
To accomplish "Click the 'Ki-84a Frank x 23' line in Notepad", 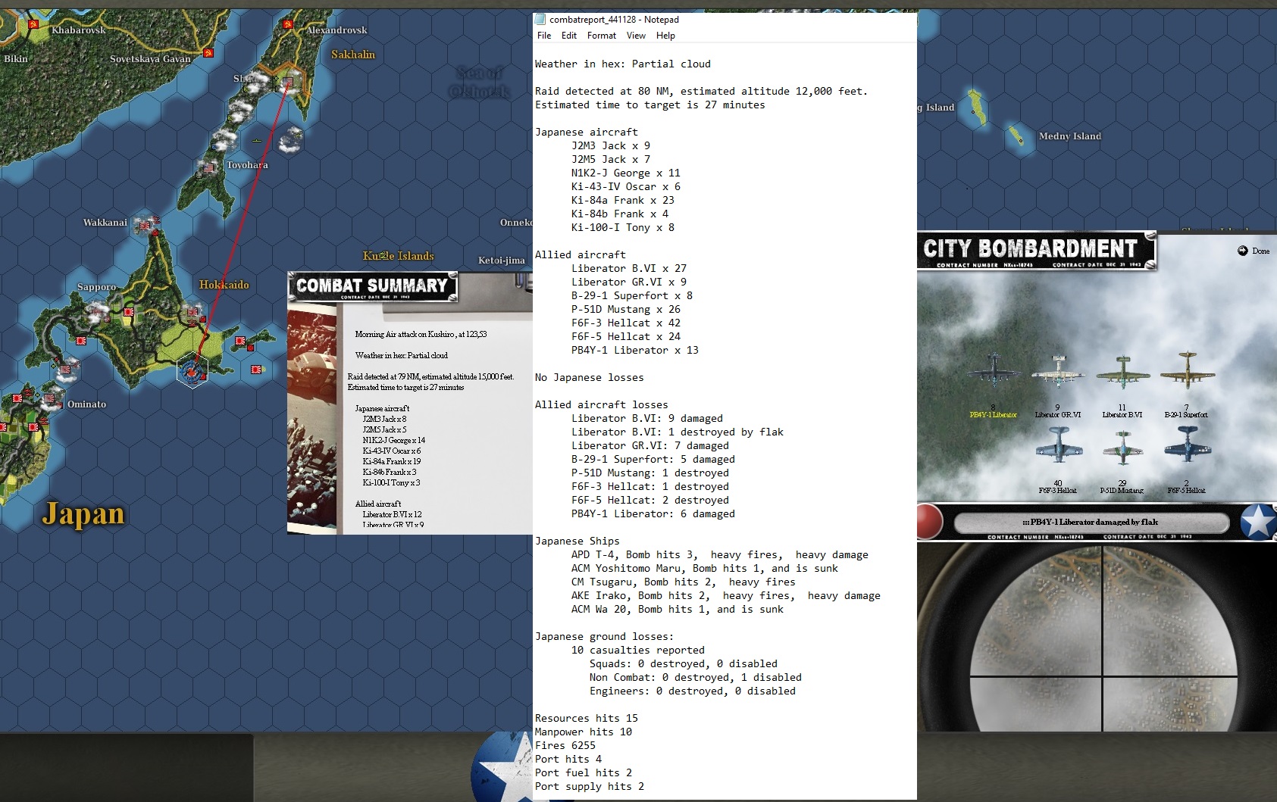I will pos(623,200).
